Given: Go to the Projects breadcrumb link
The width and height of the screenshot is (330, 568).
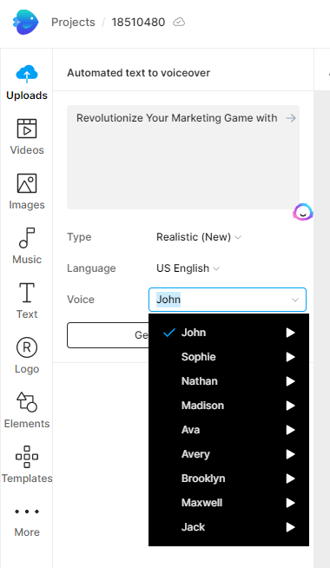Looking at the screenshot, I should click(x=73, y=22).
